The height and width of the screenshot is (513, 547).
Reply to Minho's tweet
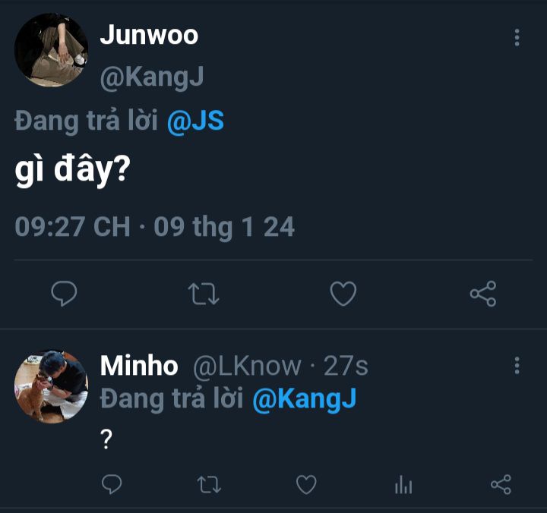pos(112,484)
